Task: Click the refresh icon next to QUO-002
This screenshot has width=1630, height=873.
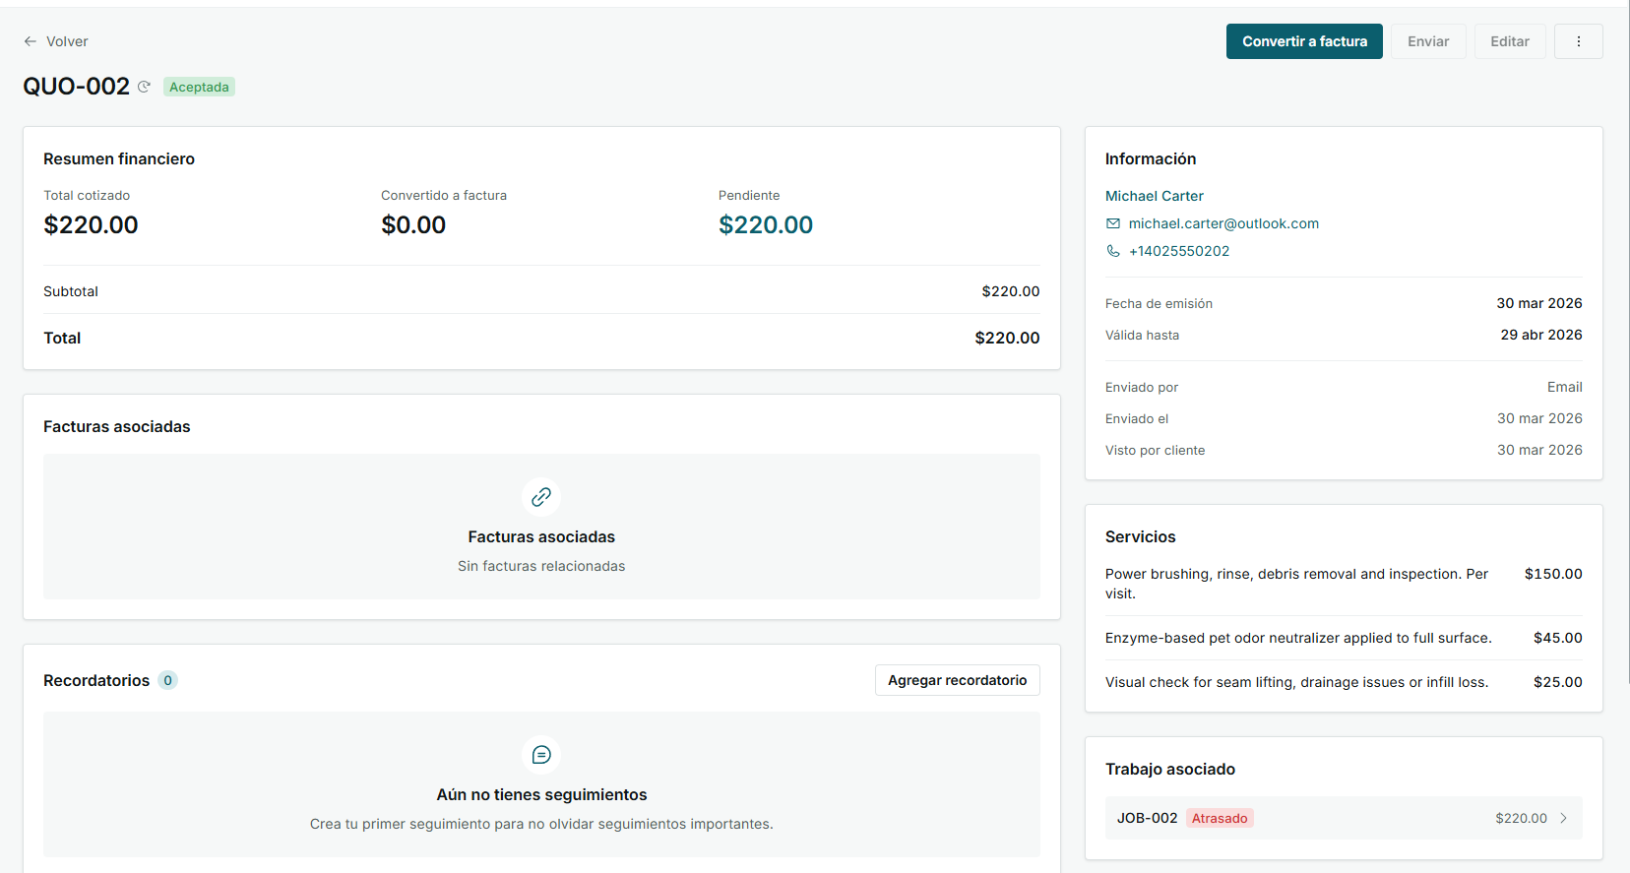Action: click(144, 87)
